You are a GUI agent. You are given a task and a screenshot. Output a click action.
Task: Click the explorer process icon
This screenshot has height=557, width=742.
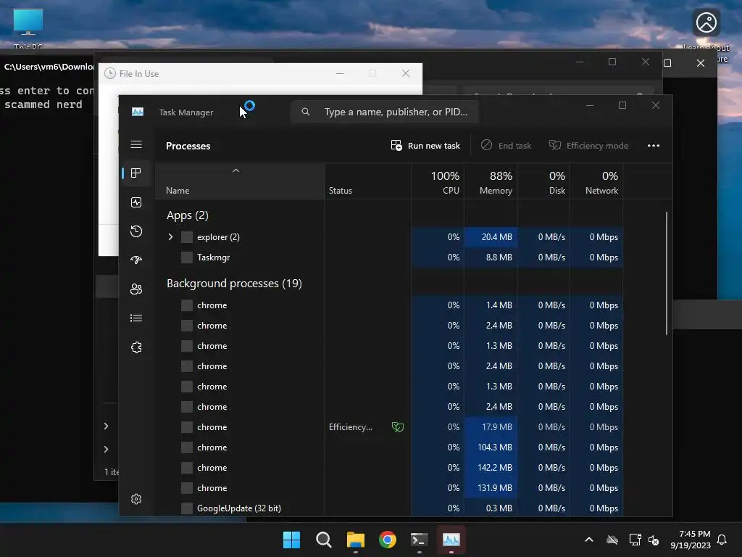tap(187, 237)
